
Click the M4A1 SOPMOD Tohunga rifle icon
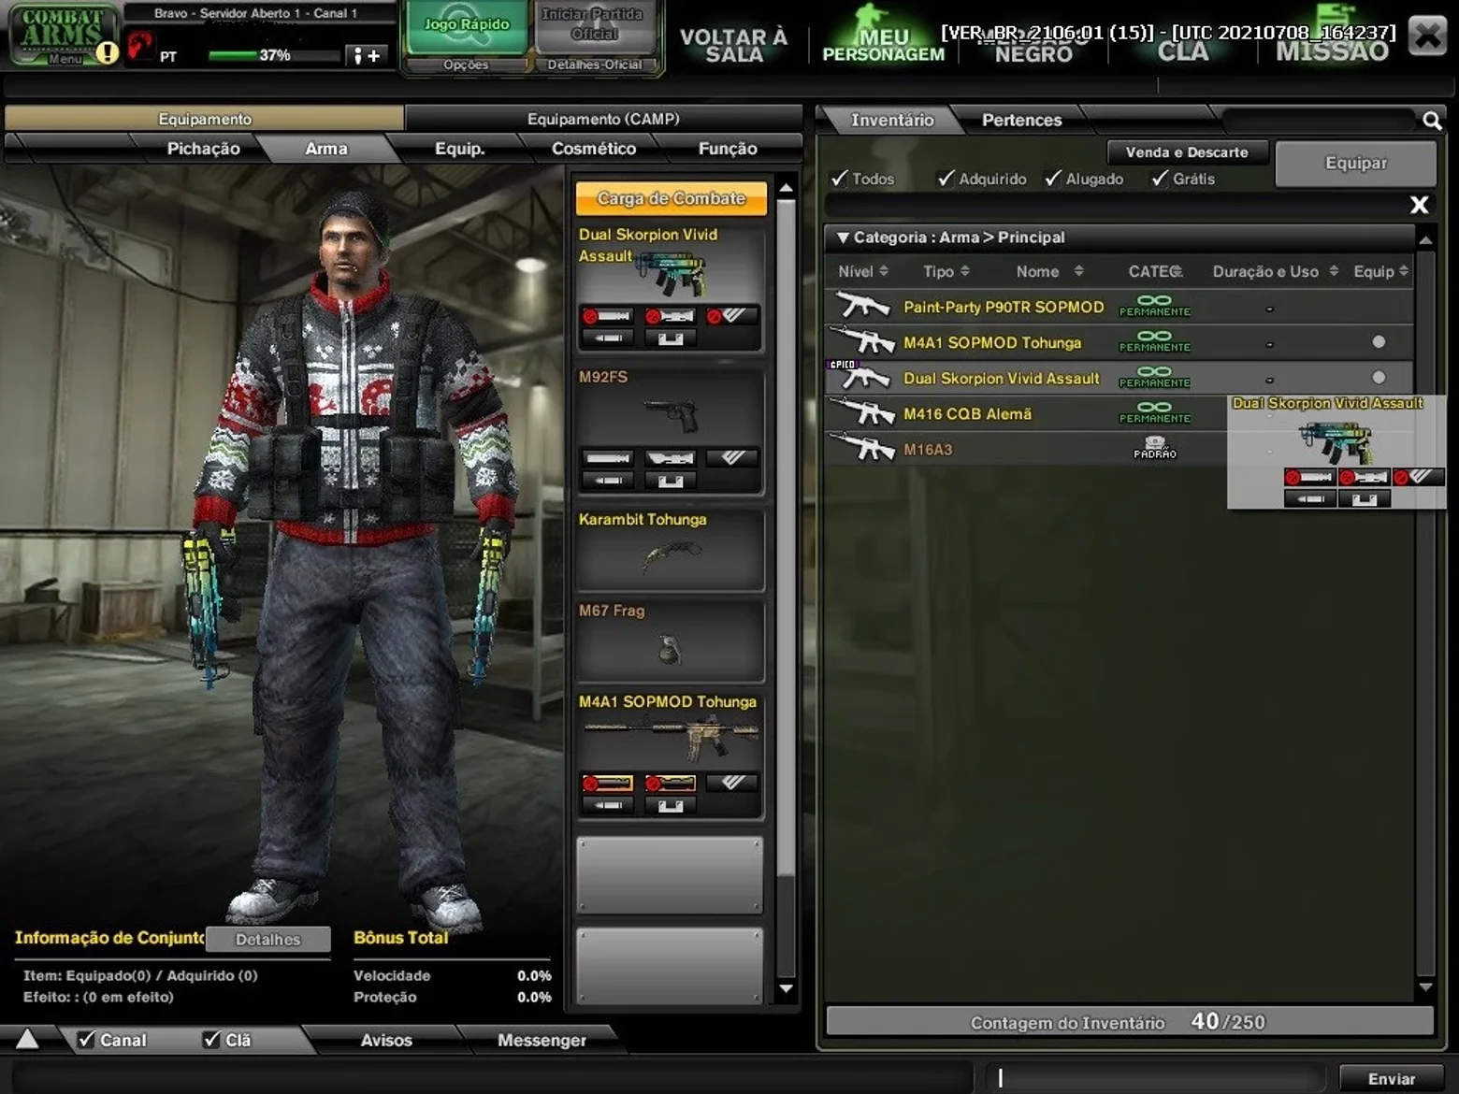[x=862, y=341]
